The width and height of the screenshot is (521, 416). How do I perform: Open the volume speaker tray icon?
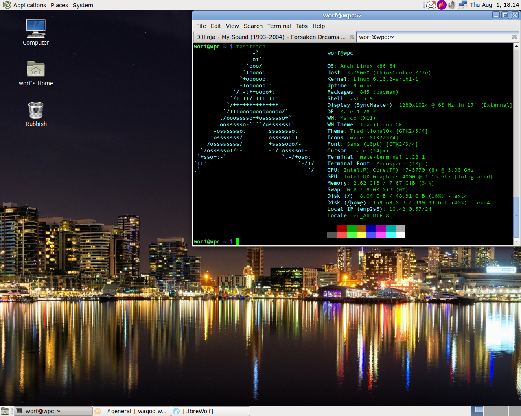tap(451, 5)
